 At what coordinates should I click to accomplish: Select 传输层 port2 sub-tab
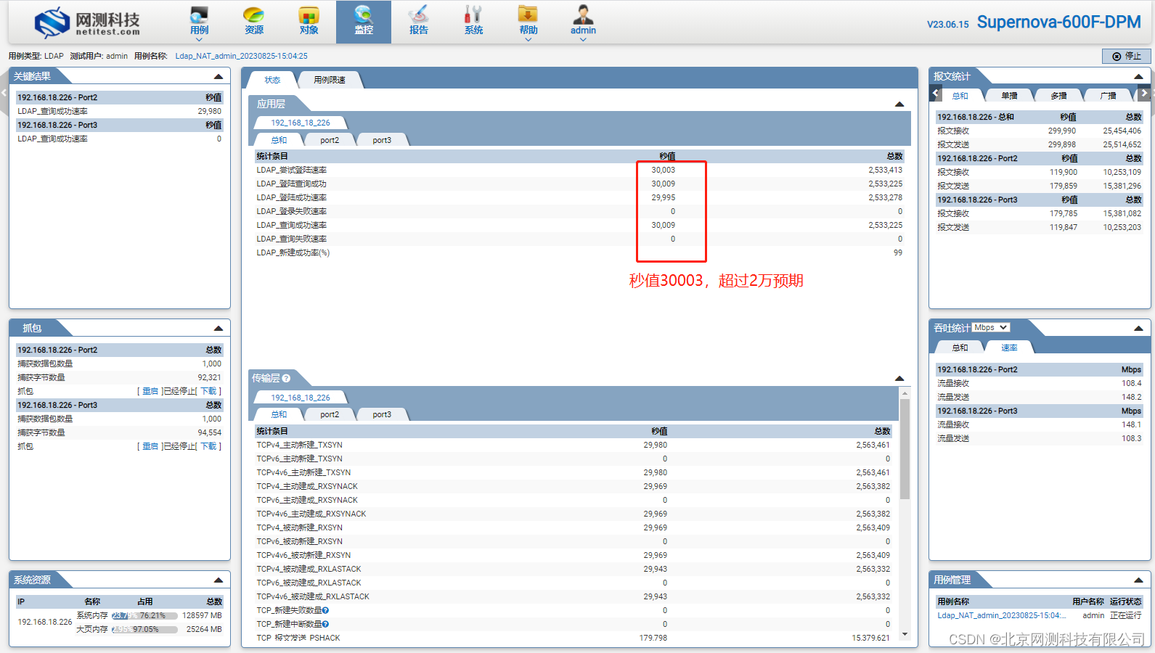pos(330,414)
